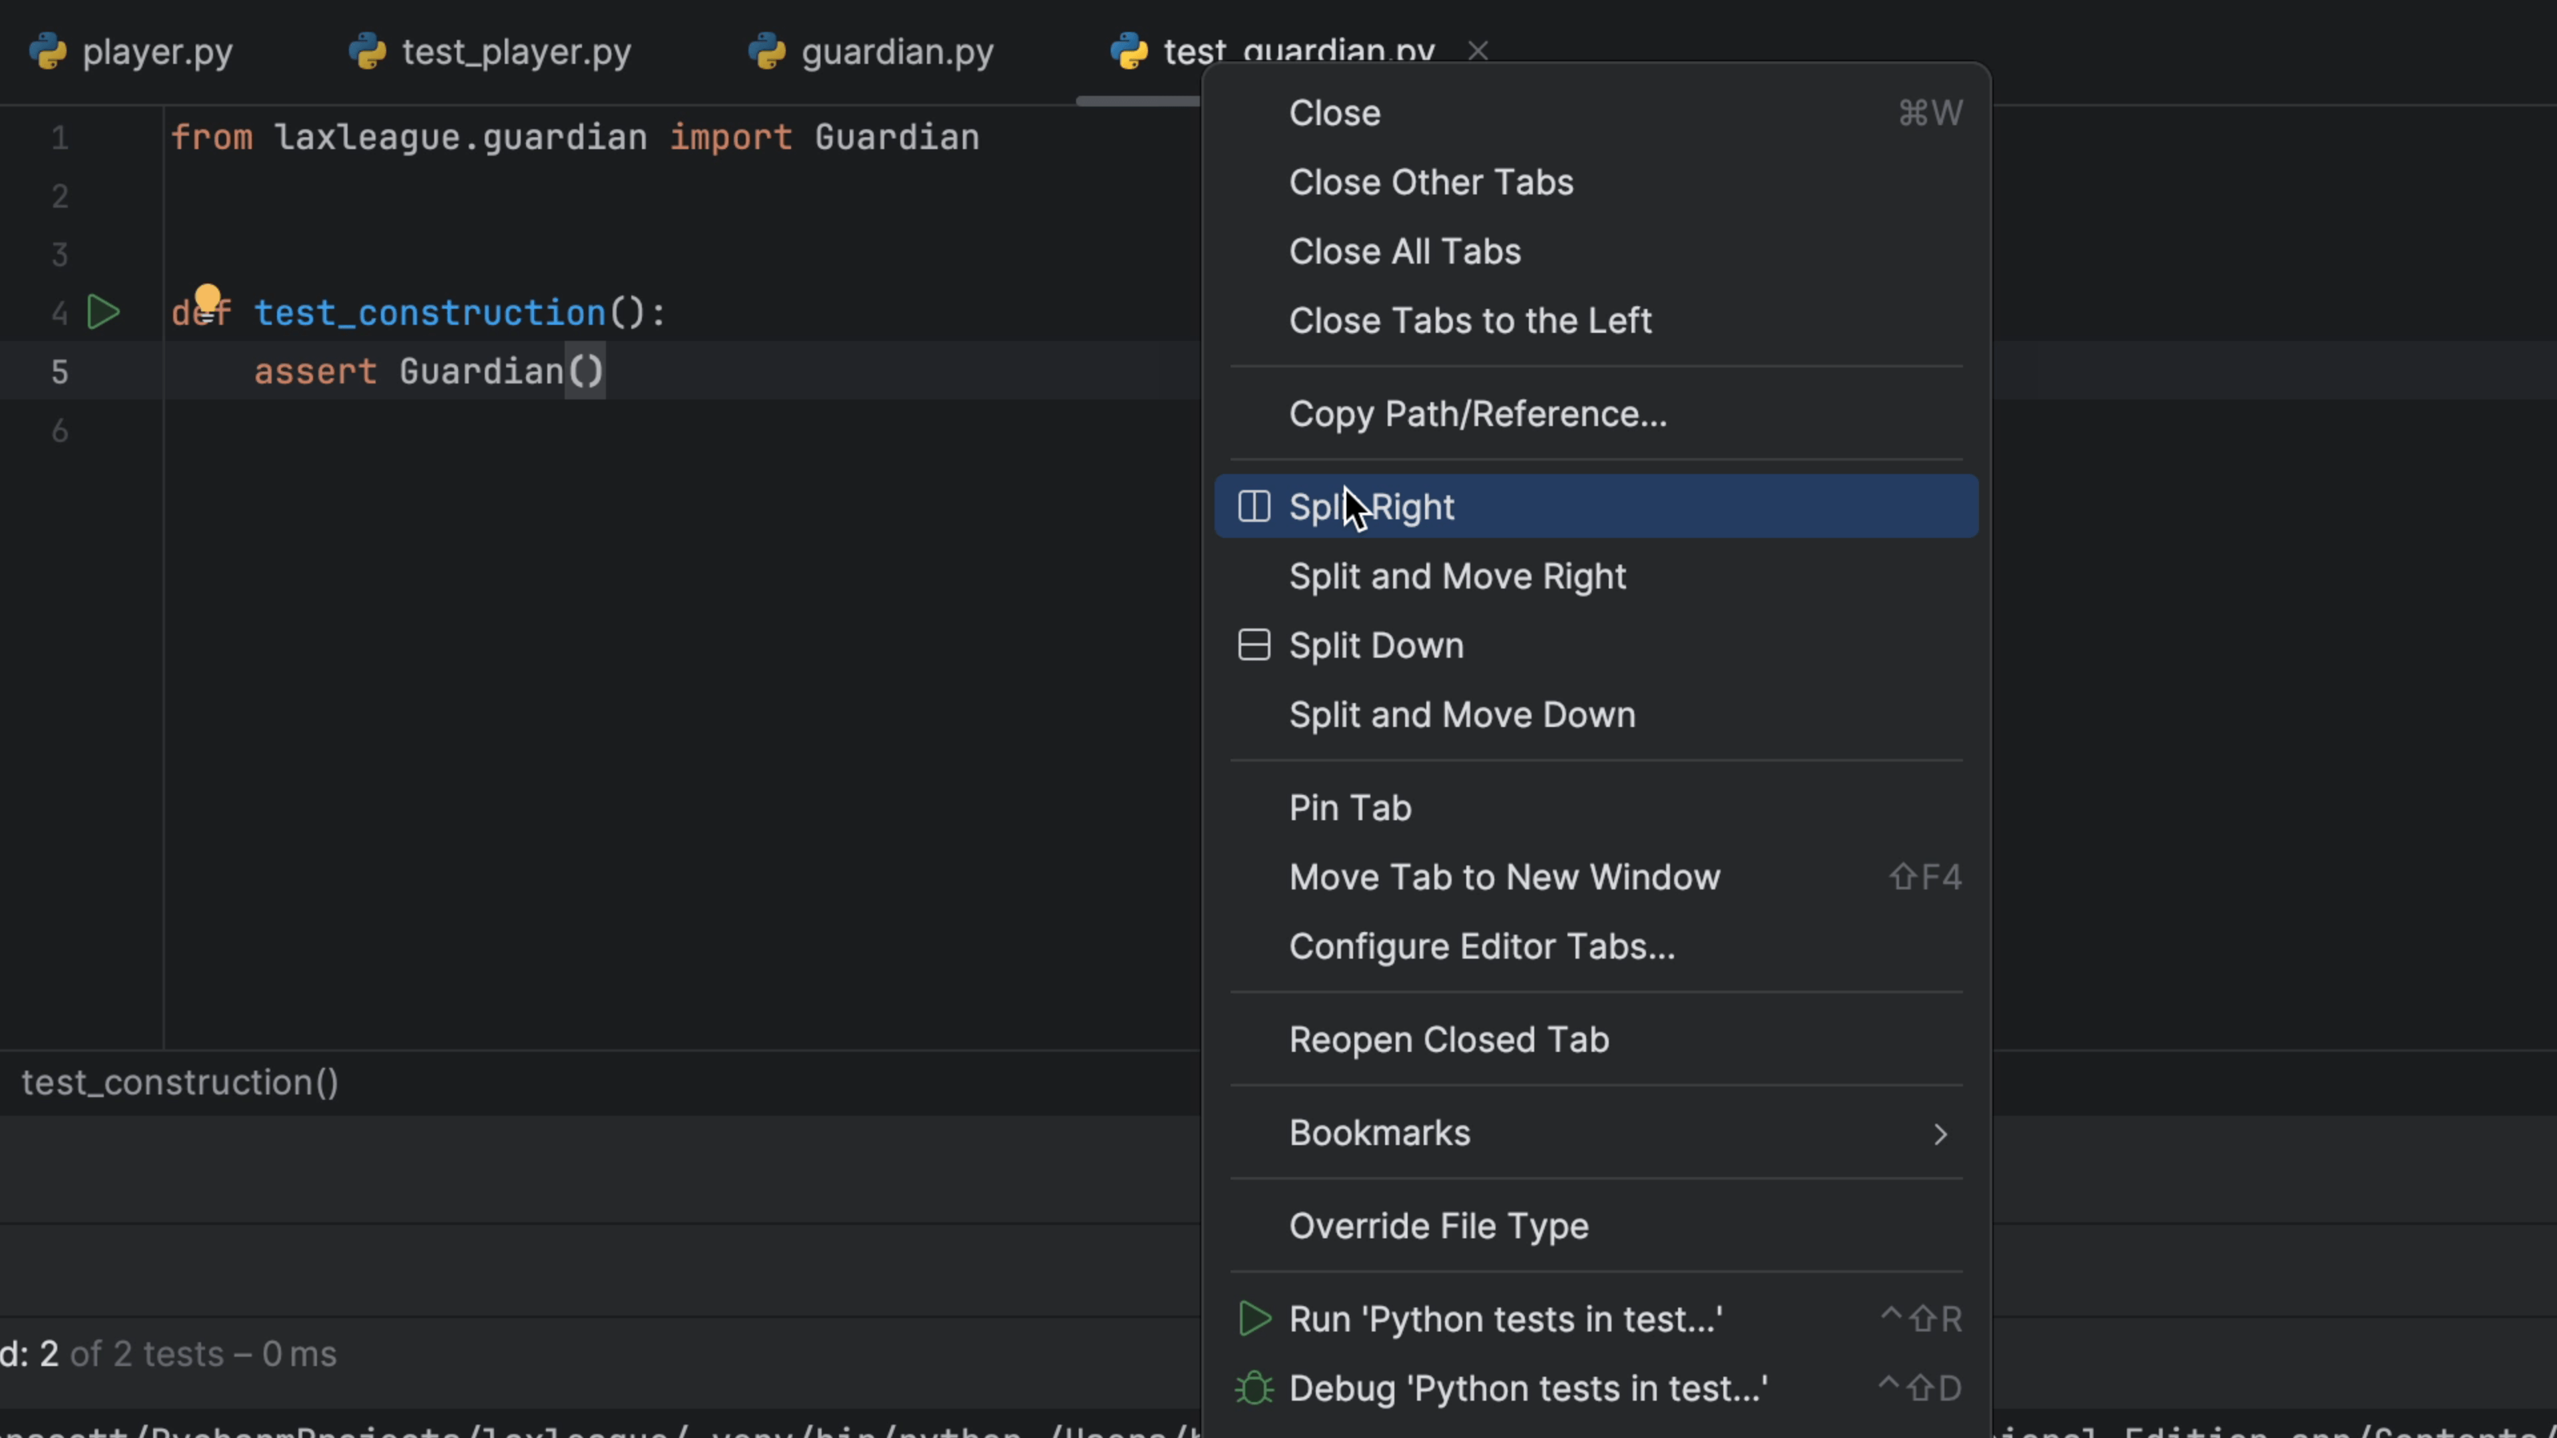Click the Python icon on guardian.py tab
Screen dimensions: 2557x1438
(x=766, y=52)
